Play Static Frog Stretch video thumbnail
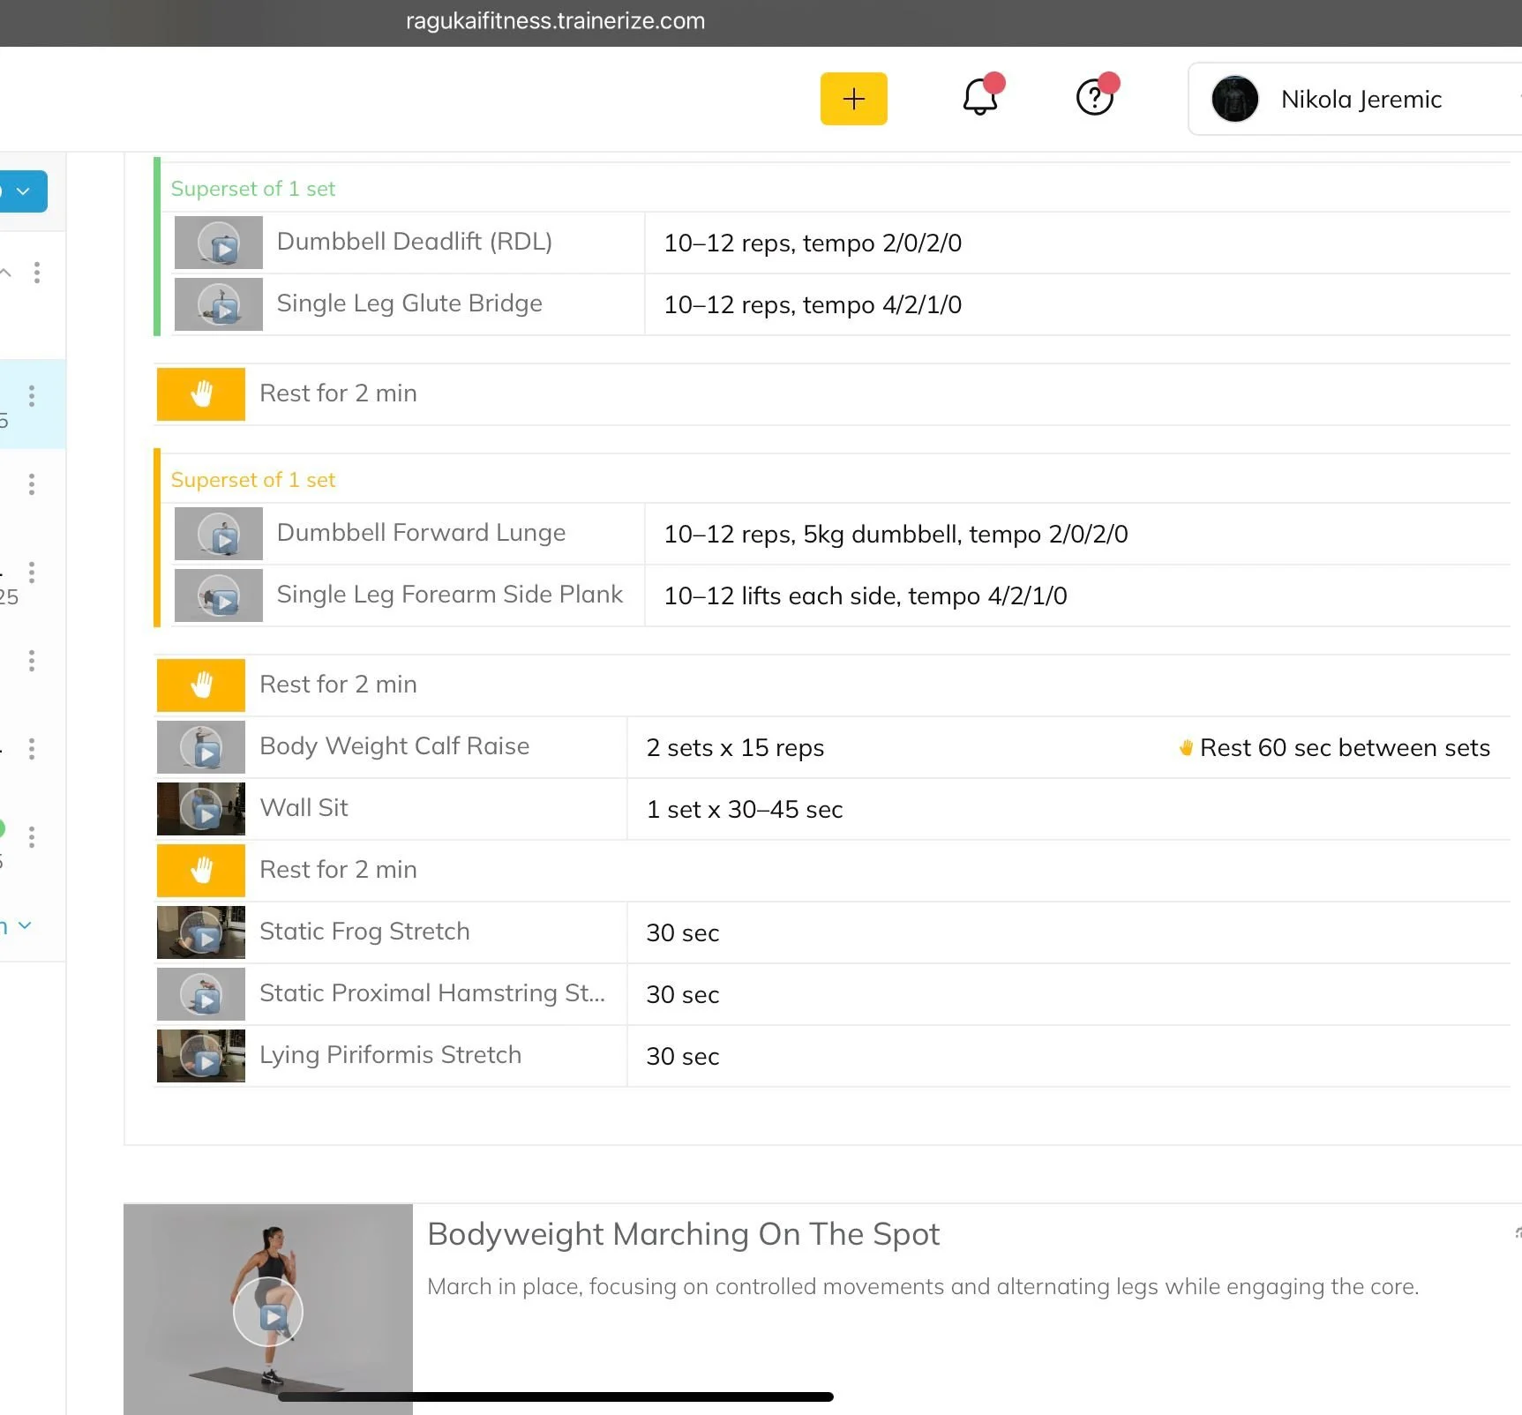1522x1415 pixels. coord(201,932)
